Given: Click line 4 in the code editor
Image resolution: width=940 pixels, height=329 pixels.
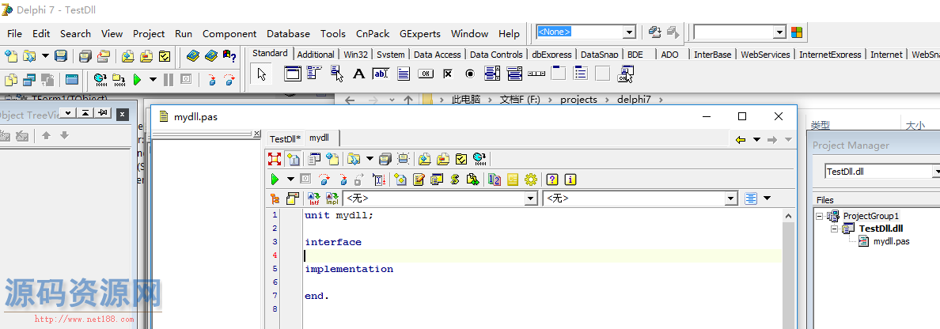Looking at the screenshot, I should pos(543,256).
